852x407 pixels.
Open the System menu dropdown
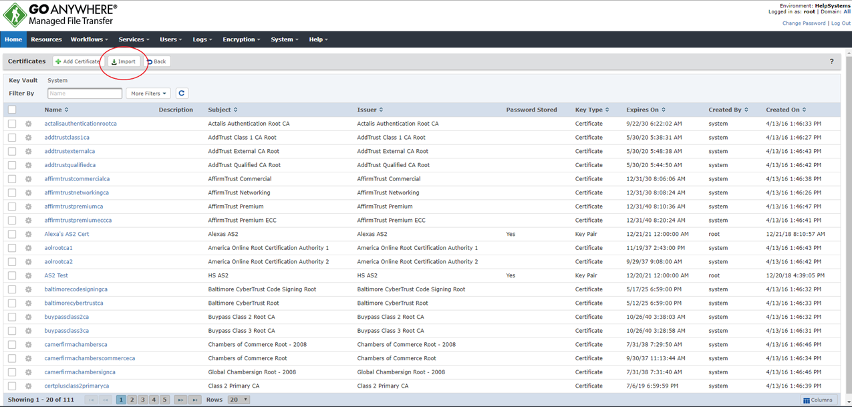coord(285,39)
